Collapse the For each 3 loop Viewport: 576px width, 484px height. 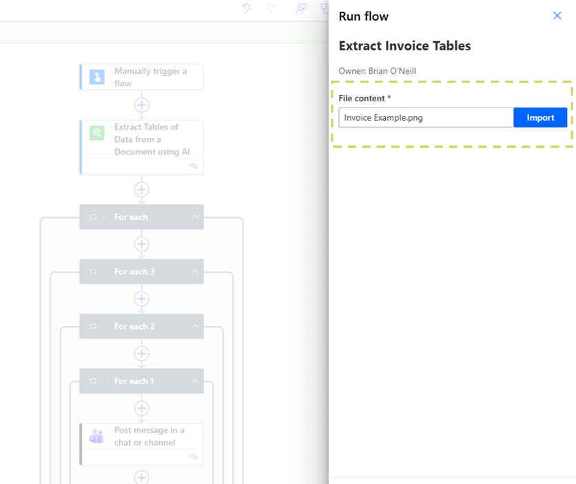[x=195, y=271]
